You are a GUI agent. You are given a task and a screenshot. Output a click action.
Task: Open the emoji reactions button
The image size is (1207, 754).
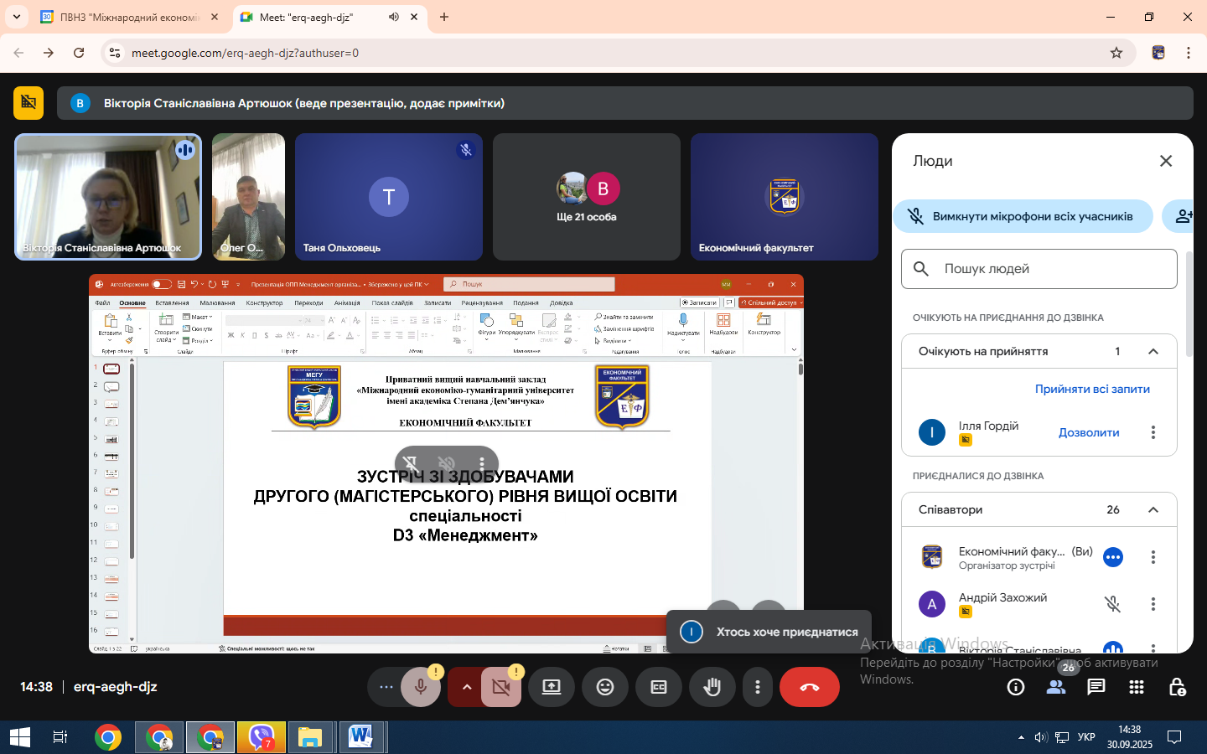(x=605, y=687)
